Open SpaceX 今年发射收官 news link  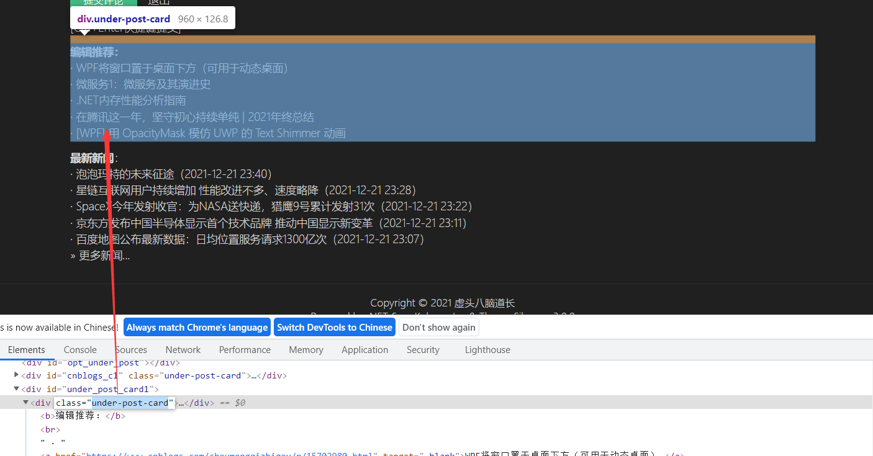[x=227, y=207]
